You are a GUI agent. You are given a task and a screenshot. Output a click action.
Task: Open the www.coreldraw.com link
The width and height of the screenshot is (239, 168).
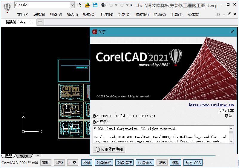point(211,105)
